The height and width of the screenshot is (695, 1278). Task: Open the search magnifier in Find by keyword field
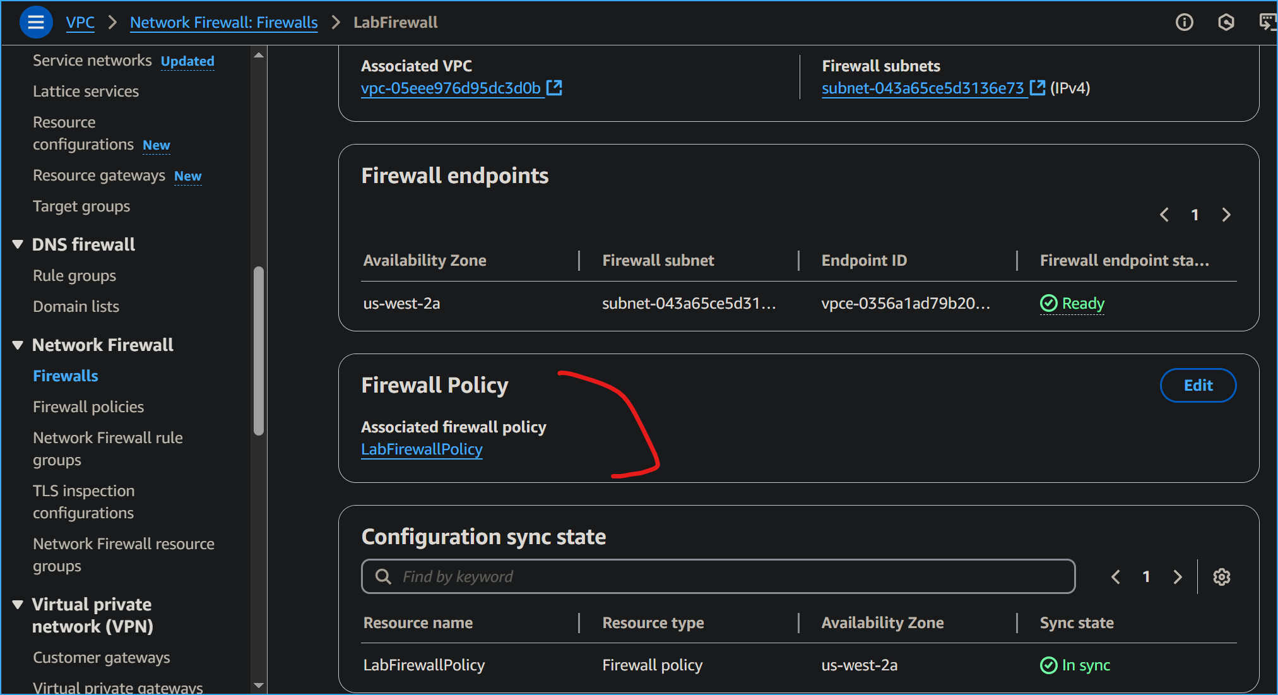pos(383,576)
